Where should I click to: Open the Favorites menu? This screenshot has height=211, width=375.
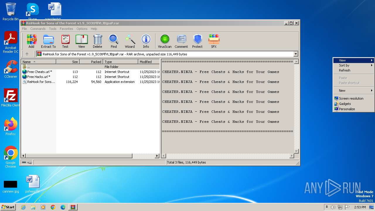[x=67, y=29]
